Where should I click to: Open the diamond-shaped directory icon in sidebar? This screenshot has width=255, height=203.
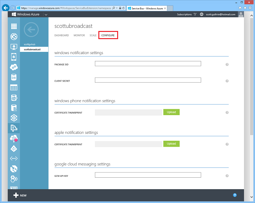pyautogui.click(x=14, y=149)
